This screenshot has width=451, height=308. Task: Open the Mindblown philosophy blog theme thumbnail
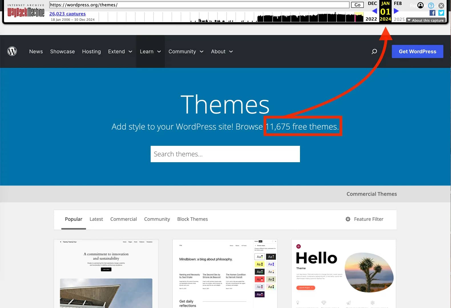coord(225,274)
